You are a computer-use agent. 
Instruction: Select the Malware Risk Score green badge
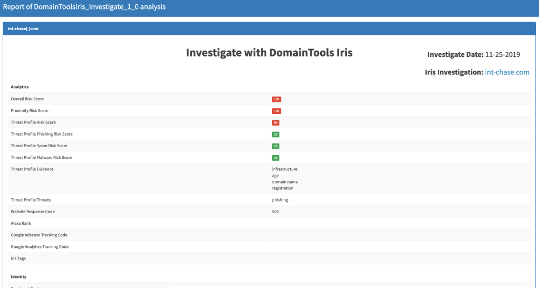pos(275,158)
